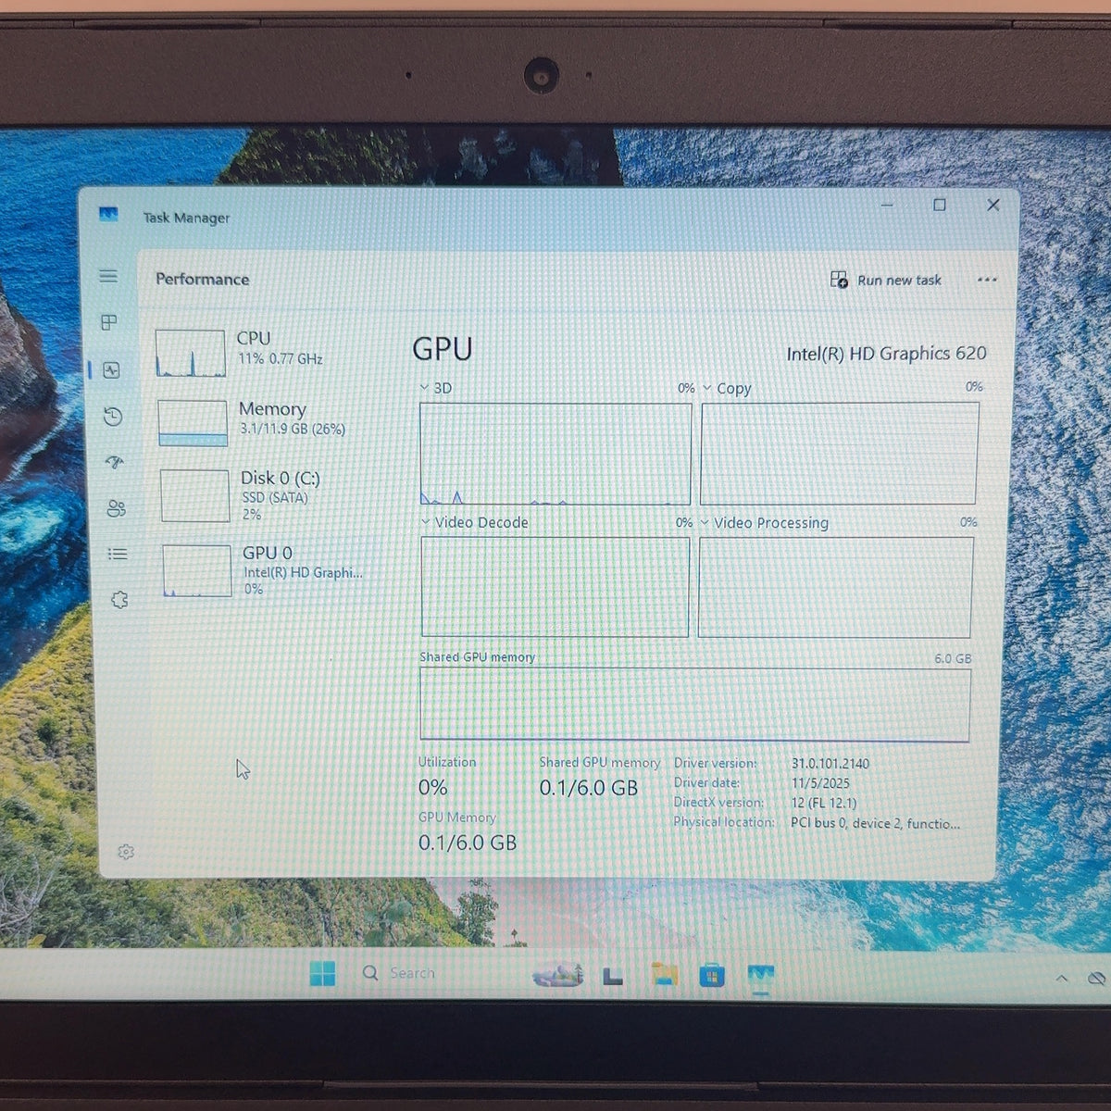Click the 6.0 GB graph maximum label

953,658
